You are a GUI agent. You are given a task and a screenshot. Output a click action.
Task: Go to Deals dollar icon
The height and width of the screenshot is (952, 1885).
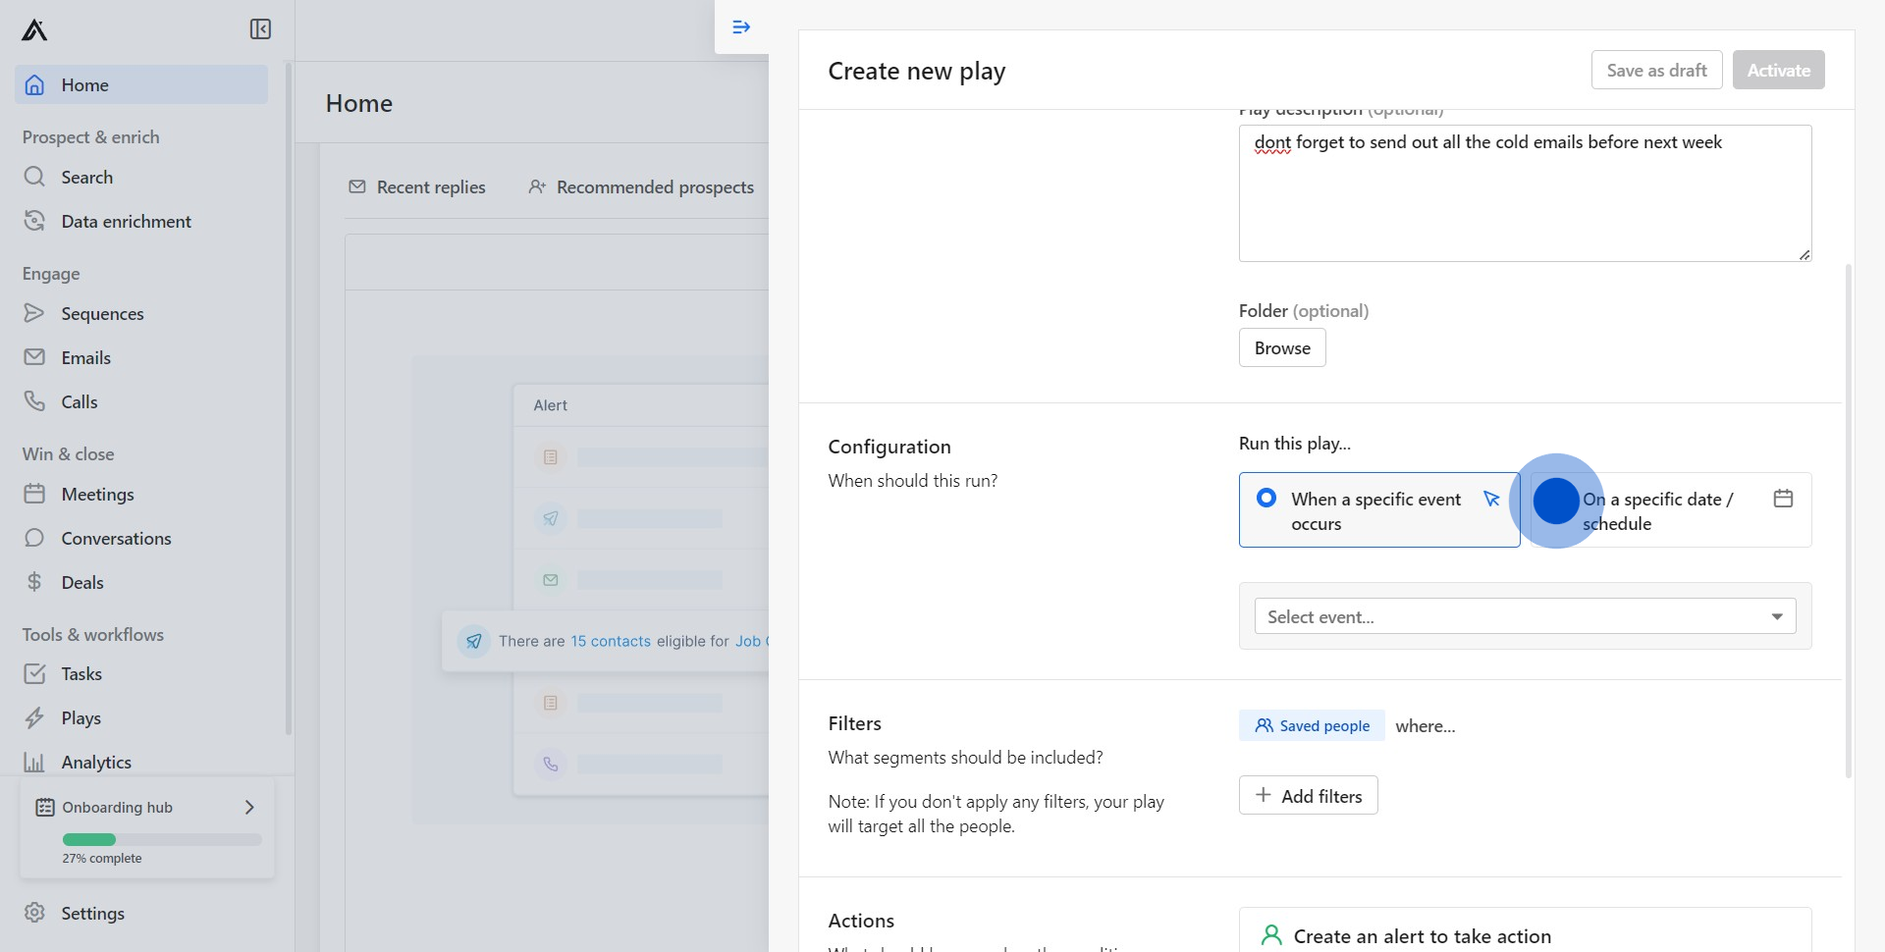click(34, 582)
